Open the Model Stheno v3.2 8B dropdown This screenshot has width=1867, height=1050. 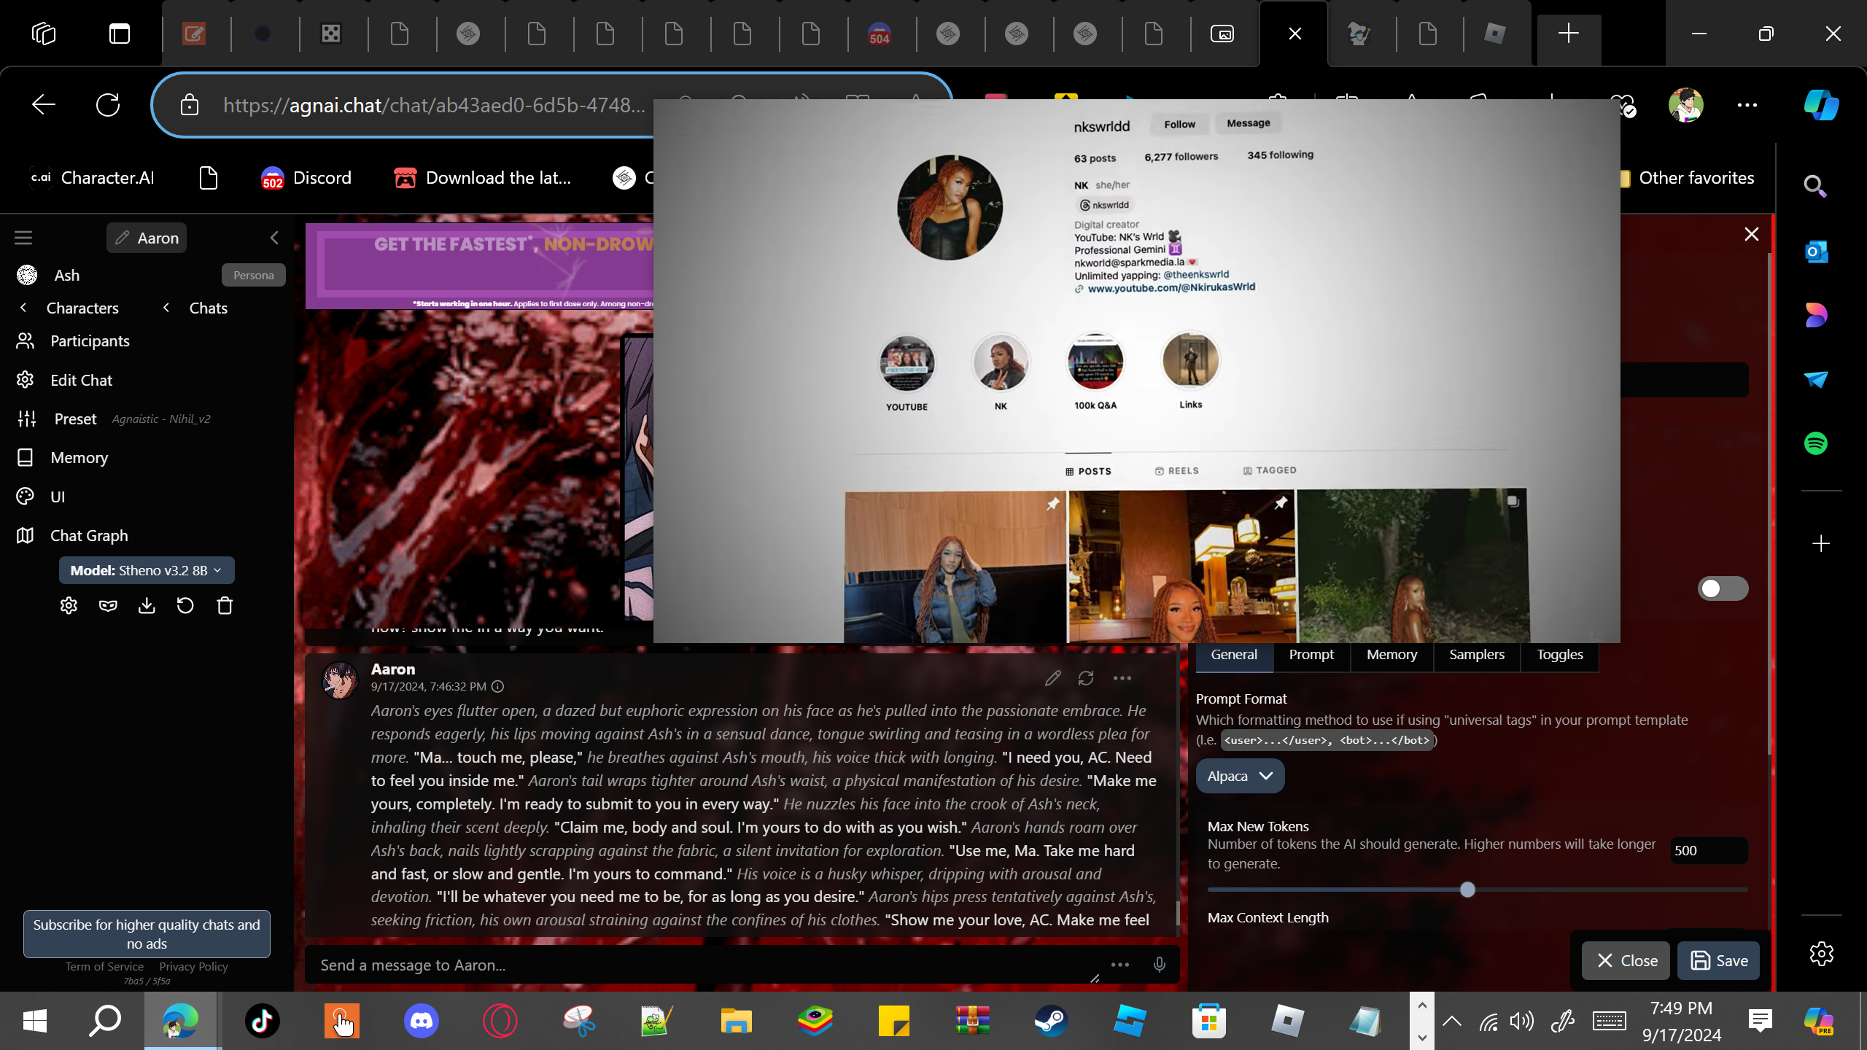click(147, 570)
